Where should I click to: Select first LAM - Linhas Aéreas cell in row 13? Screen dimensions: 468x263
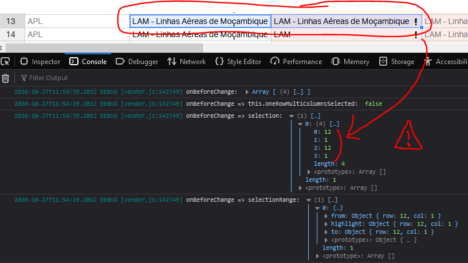200,22
